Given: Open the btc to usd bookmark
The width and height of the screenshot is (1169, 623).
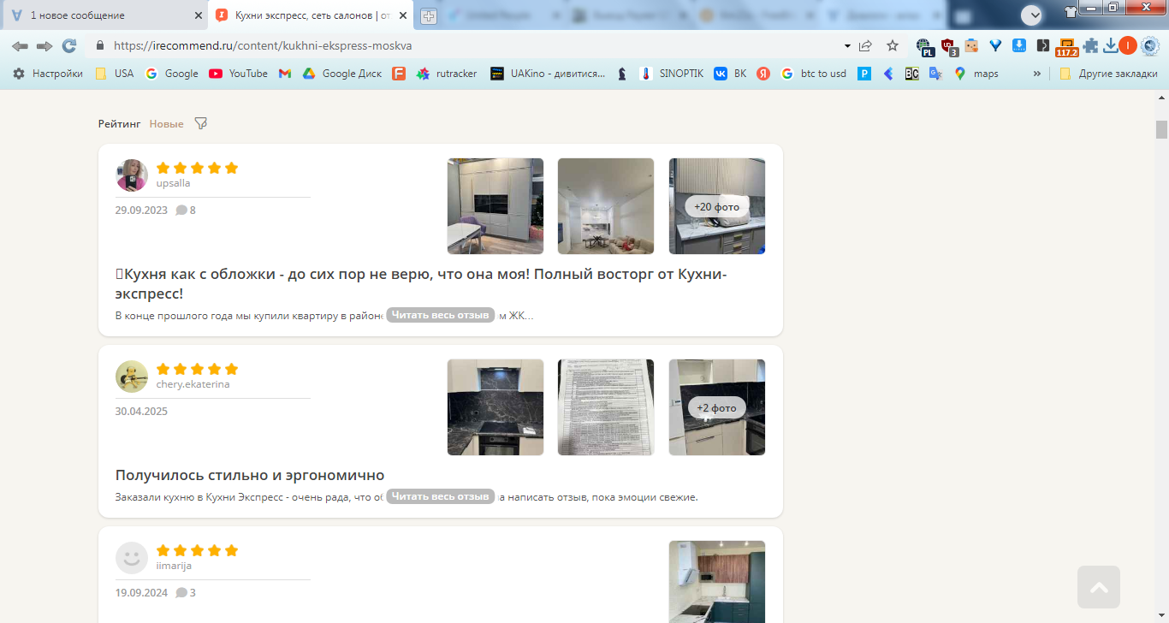Looking at the screenshot, I should pyautogui.click(x=814, y=74).
